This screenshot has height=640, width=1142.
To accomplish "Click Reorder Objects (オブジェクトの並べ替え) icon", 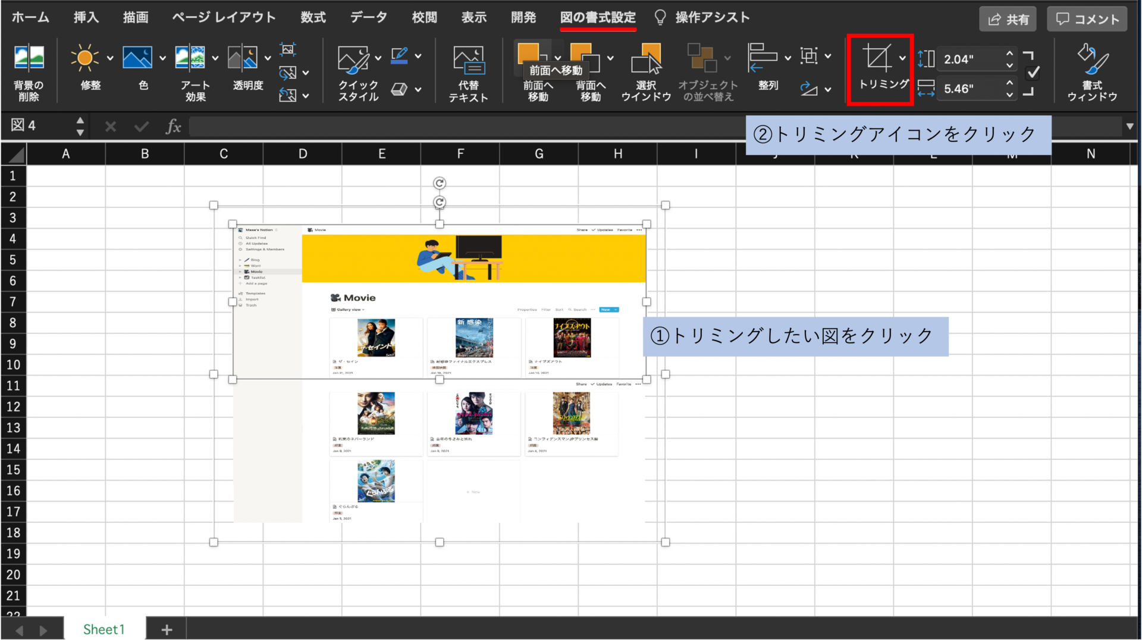I will (702, 58).
